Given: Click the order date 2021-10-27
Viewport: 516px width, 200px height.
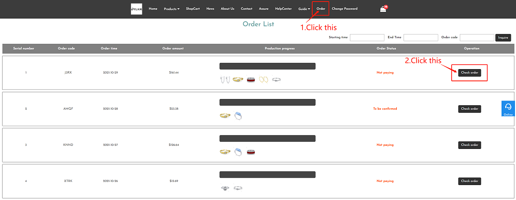Looking at the screenshot, I should pyautogui.click(x=110, y=145).
